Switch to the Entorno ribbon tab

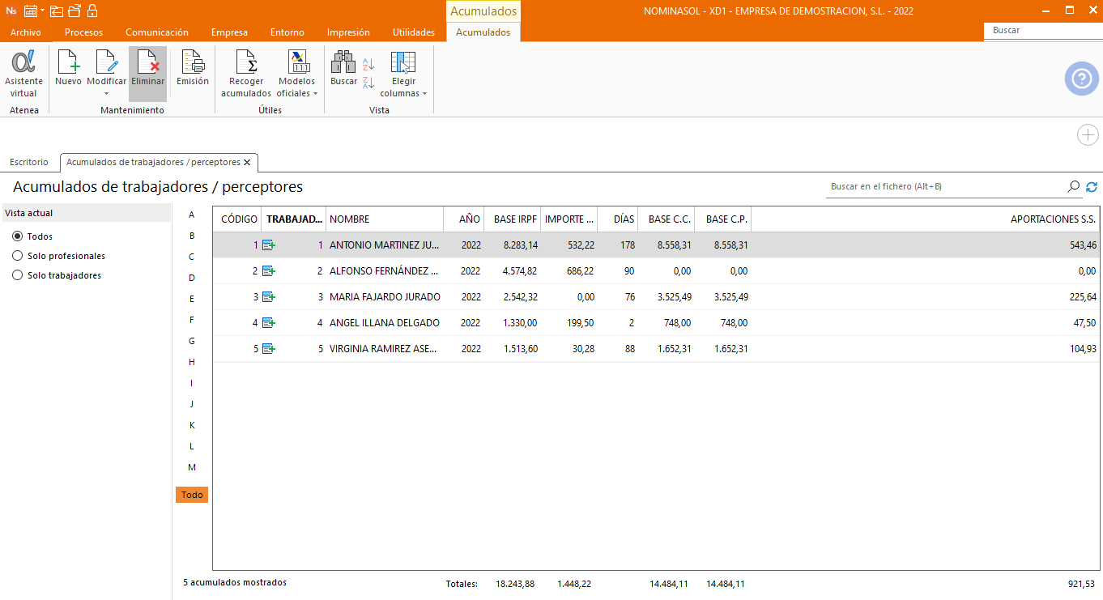click(287, 32)
